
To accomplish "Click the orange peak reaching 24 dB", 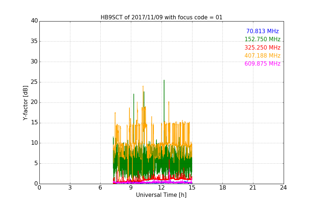I will (x=143, y=87).
